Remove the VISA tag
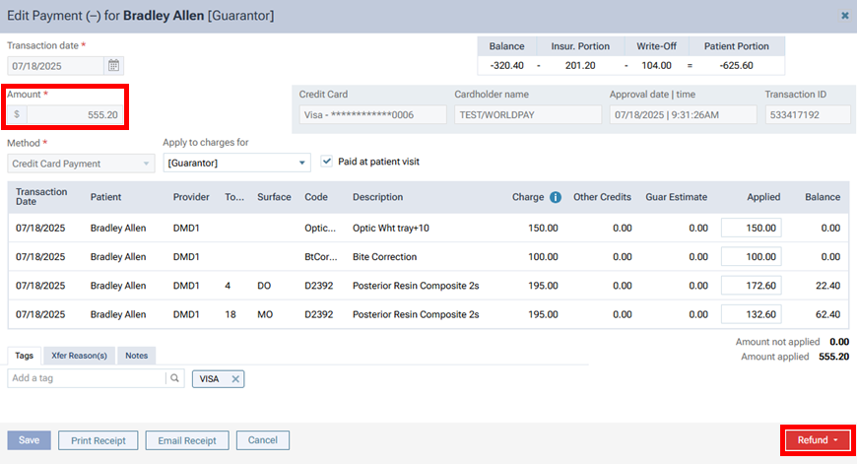 click(235, 378)
